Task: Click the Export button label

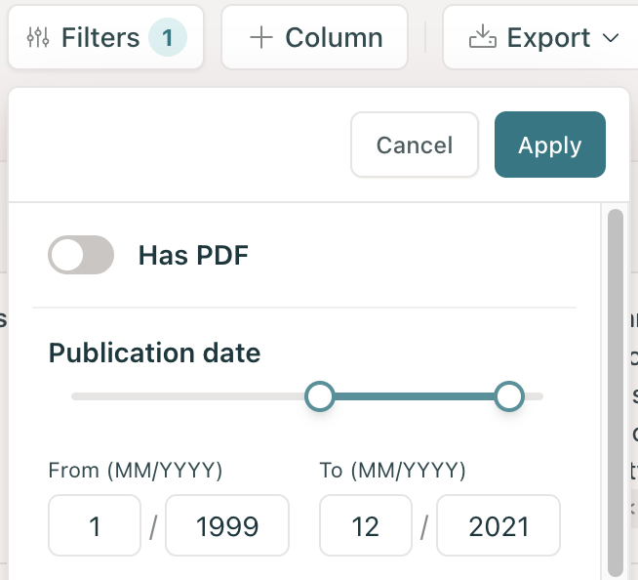Action: [x=548, y=38]
